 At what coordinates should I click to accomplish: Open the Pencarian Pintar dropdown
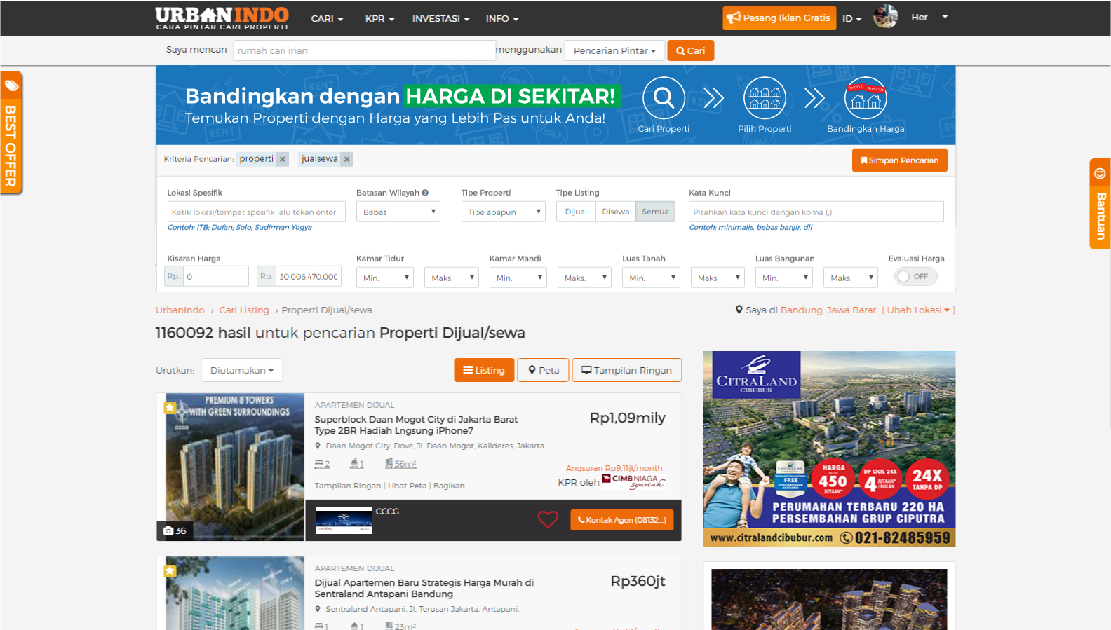[614, 50]
